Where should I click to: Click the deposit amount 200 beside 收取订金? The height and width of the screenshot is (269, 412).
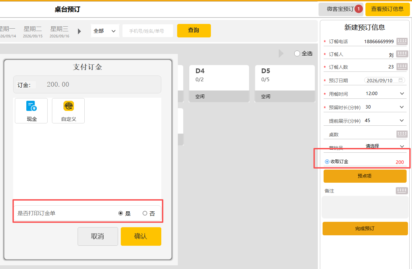pyautogui.click(x=400, y=162)
